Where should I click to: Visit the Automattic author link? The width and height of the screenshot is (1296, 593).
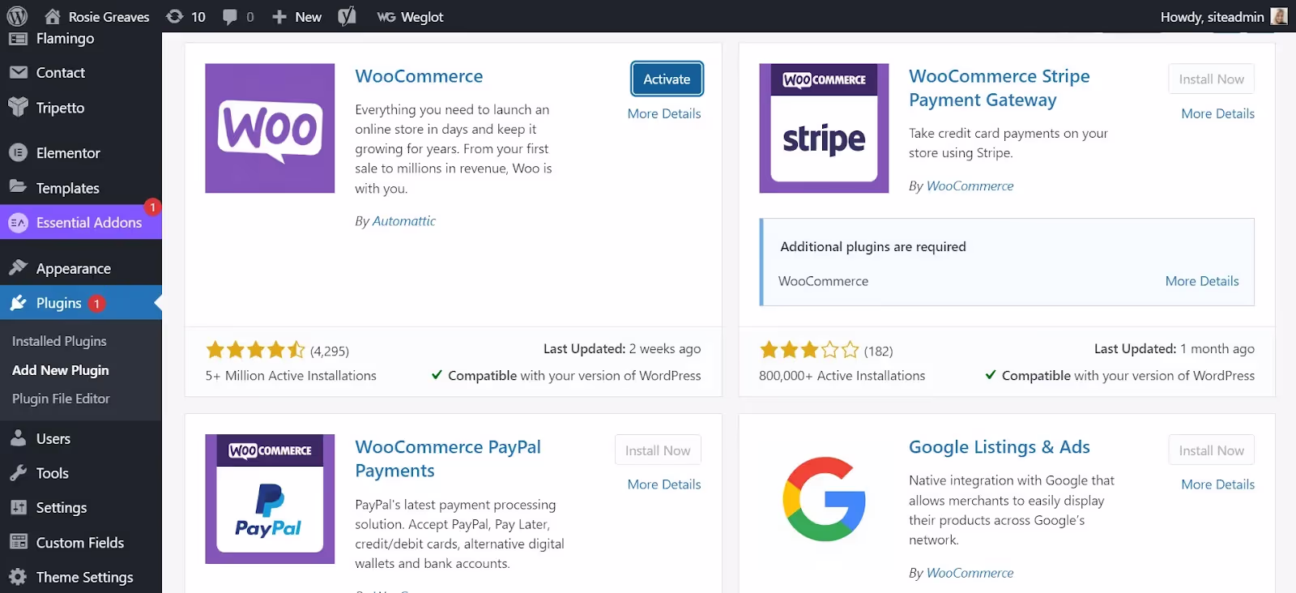[403, 220]
